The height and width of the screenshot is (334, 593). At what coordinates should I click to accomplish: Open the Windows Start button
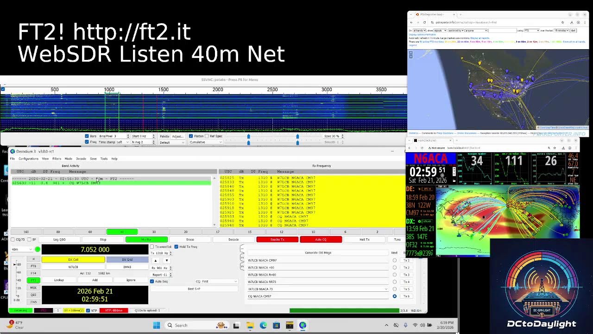click(156, 325)
